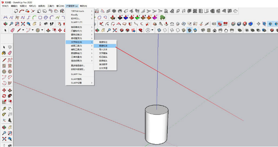Viewport: 278px width, 147px height.
Task: Choose the highlighted 面积标注 submenu entry
Action: [105, 46]
